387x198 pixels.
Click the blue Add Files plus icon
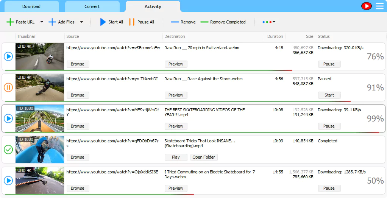click(52, 22)
